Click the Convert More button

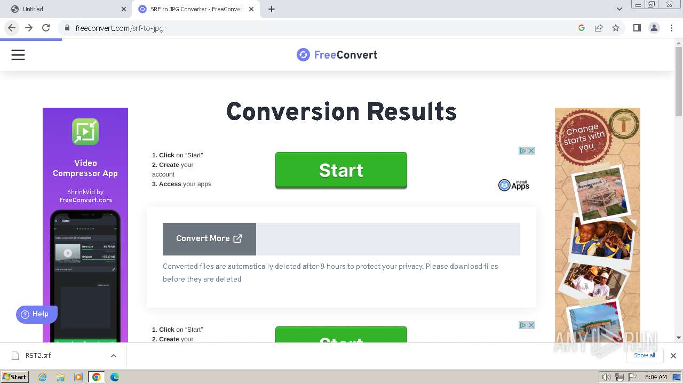209,238
